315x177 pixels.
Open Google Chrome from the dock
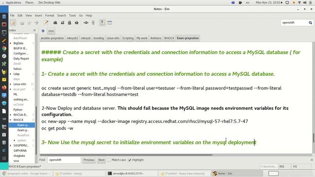click(4, 48)
